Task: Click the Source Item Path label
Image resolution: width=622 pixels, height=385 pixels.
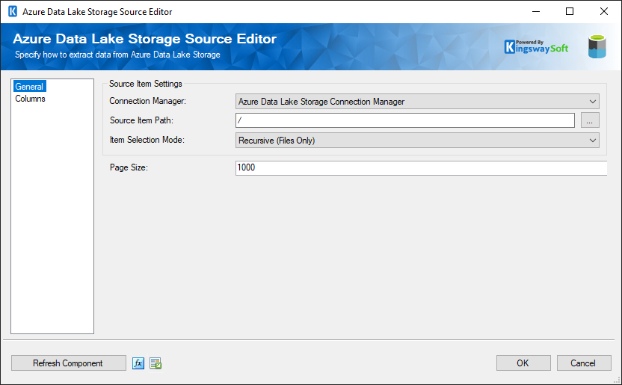Action: (x=141, y=120)
